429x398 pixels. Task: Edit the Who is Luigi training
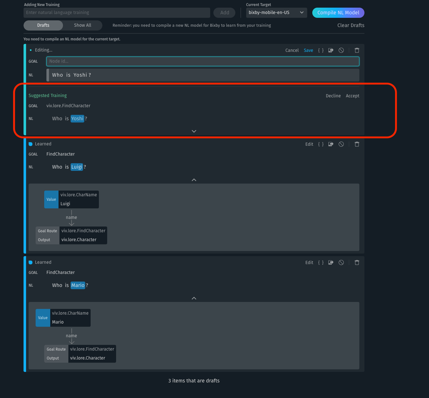coord(309,144)
